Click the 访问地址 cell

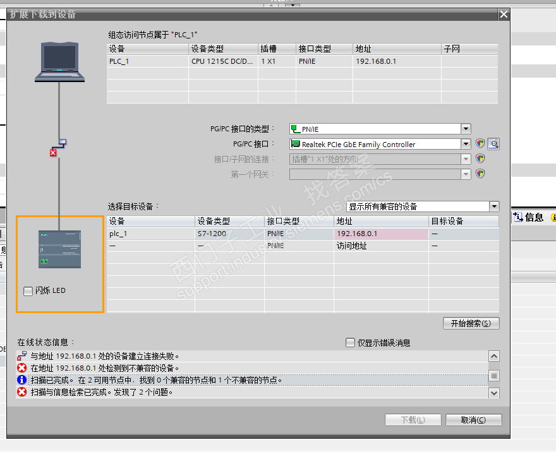pyautogui.click(x=381, y=246)
